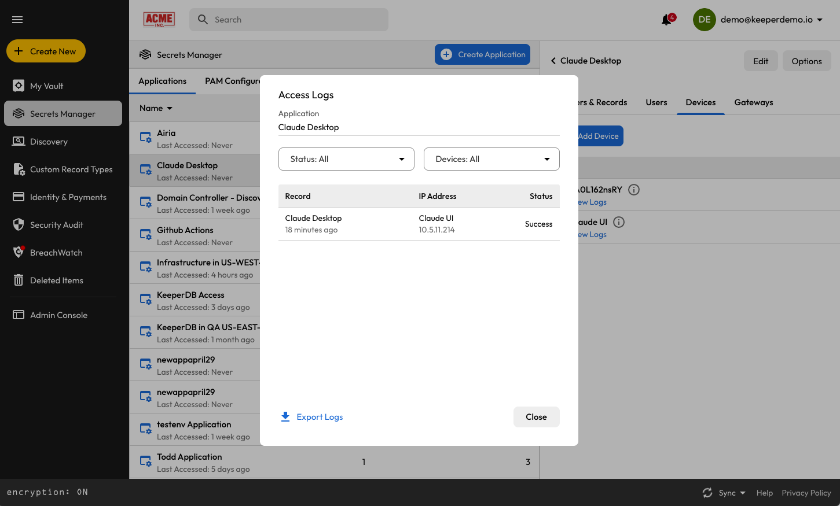Image resolution: width=840 pixels, height=506 pixels.
Task: Click back chevron beside Claude Desktop
Action: tap(553, 61)
